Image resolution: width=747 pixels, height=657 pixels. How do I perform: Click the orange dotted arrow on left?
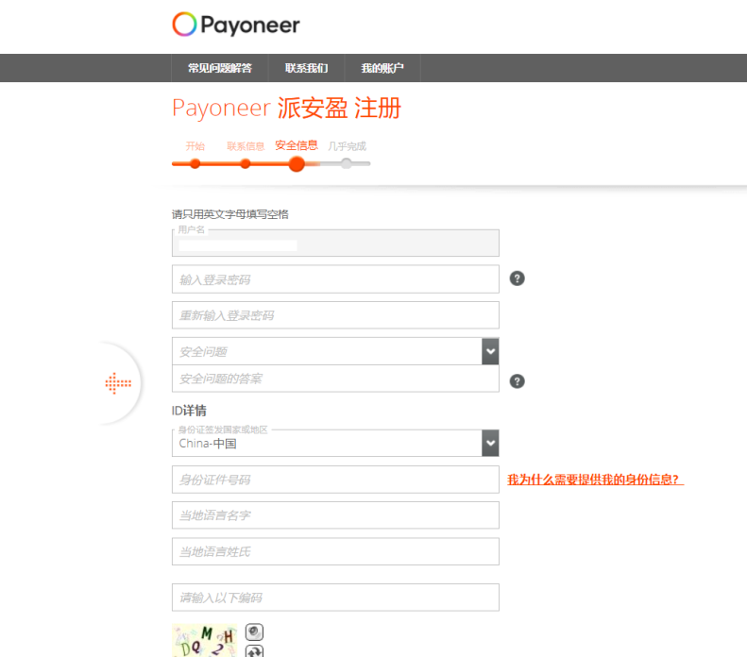pyautogui.click(x=118, y=383)
